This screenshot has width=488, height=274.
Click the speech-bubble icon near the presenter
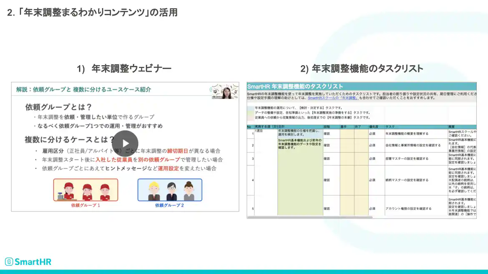[x=215, y=92]
